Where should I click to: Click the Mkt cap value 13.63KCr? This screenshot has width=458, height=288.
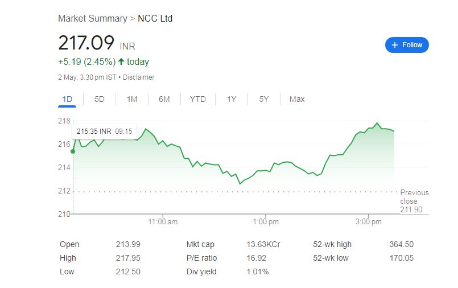coord(263,244)
